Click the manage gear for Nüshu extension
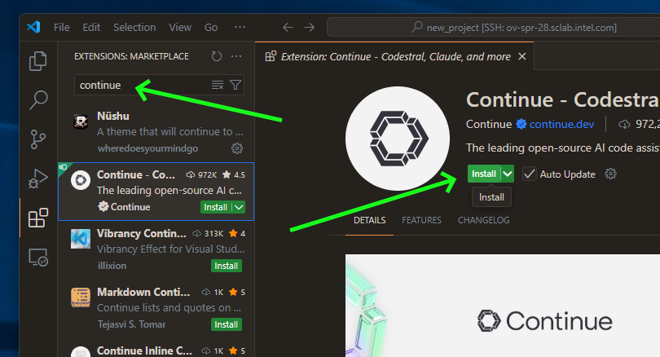The height and width of the screenshot is (357, 660). tap(237, 148)
